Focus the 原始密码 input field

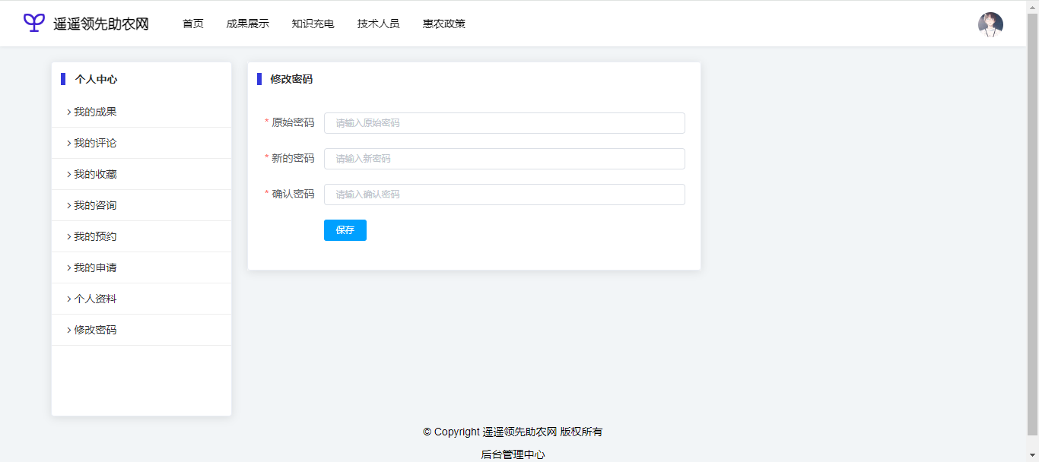tap(504, 123)
